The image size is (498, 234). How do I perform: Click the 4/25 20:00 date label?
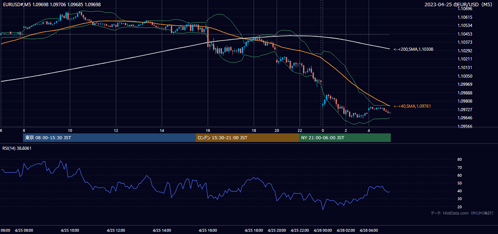click(x=277, y=230)
